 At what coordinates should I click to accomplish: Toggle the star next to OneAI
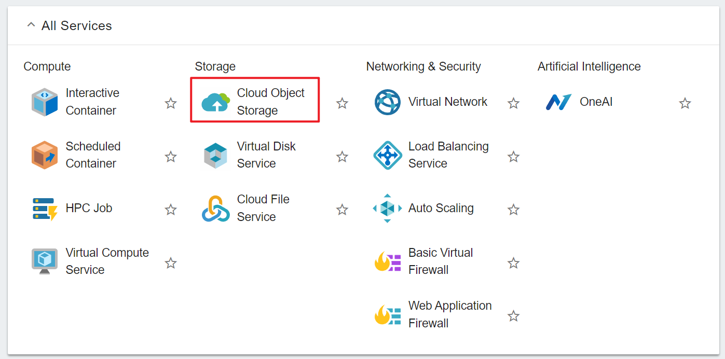[685, 103]
